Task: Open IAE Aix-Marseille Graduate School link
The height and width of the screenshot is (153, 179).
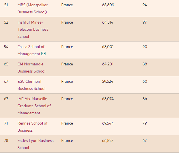Action: tap(34, 106)
